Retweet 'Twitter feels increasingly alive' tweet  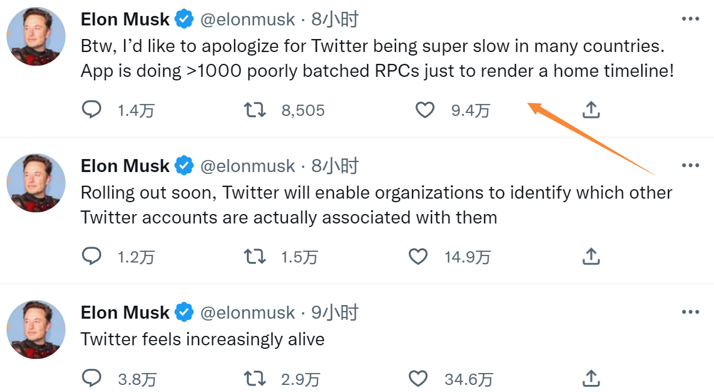point(255,378)
